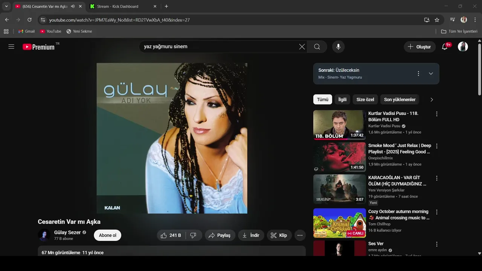Open options menu for Smoke Mood video

click(437, 146)
